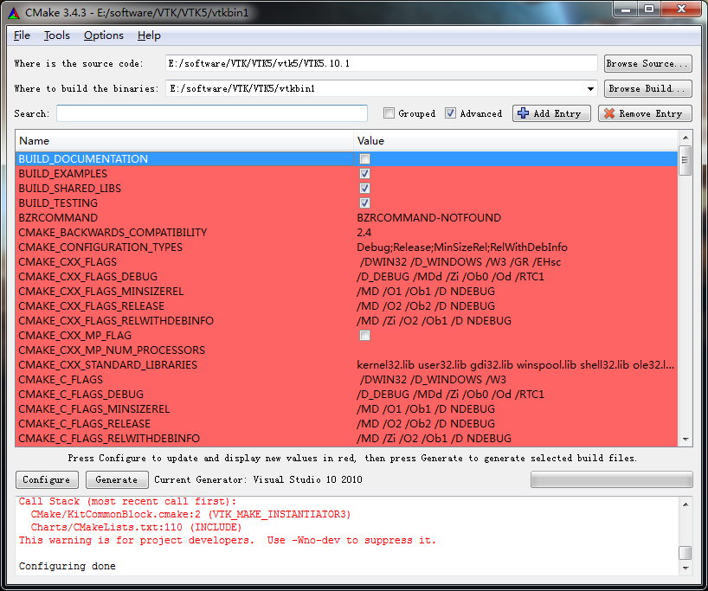This screenshot has height=591, width=708.
Task: Select the CMAKE_CXX_FLAGS row name
Action: 68,262
